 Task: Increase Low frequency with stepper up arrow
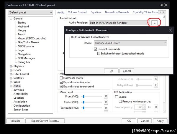tap(144, 106)
